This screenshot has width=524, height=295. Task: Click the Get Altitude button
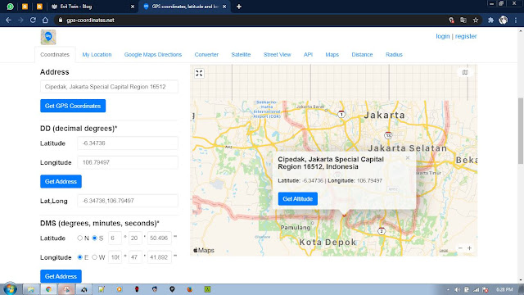(298, 198)
